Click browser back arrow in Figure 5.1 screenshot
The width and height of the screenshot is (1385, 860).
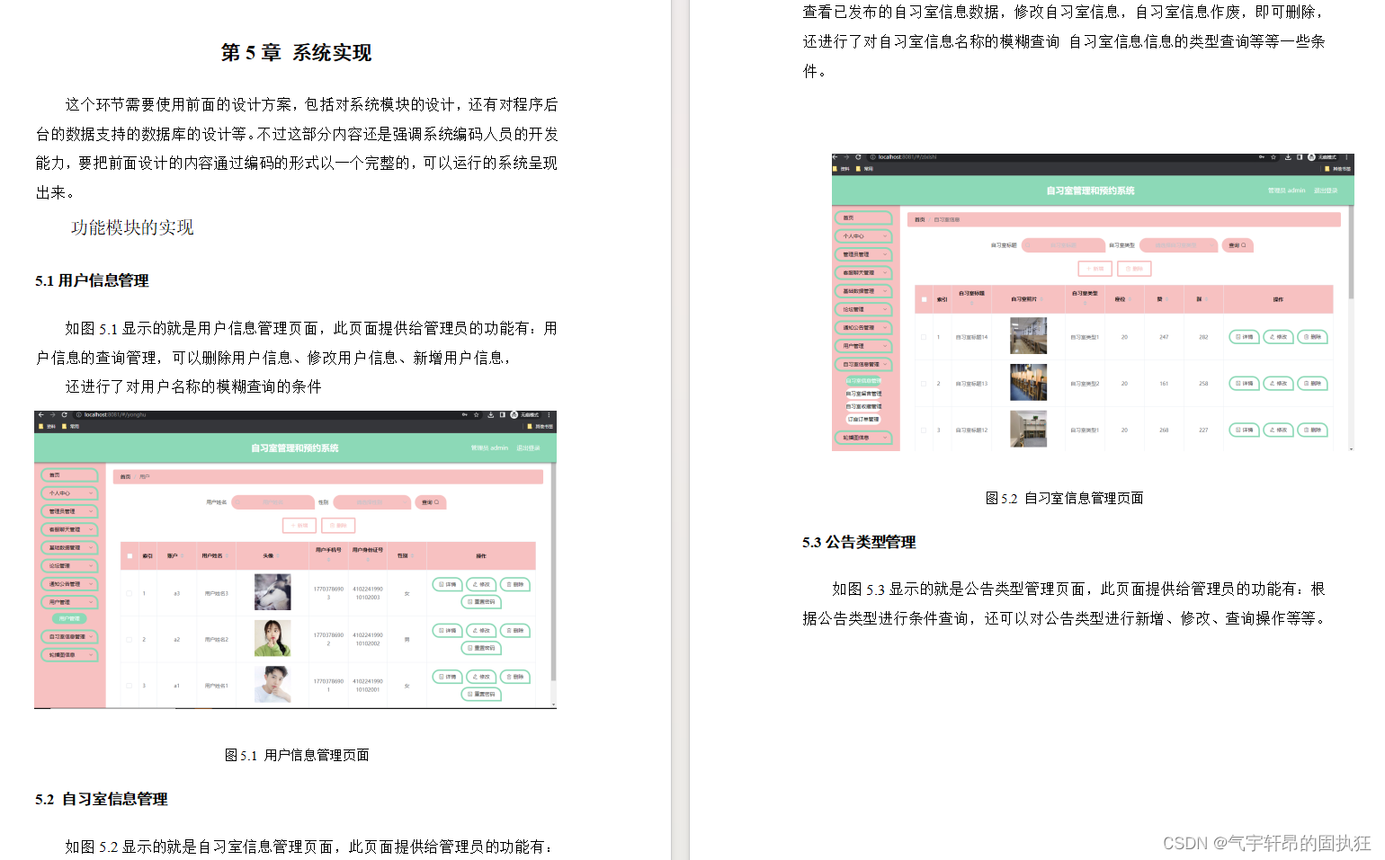(40, 415)
